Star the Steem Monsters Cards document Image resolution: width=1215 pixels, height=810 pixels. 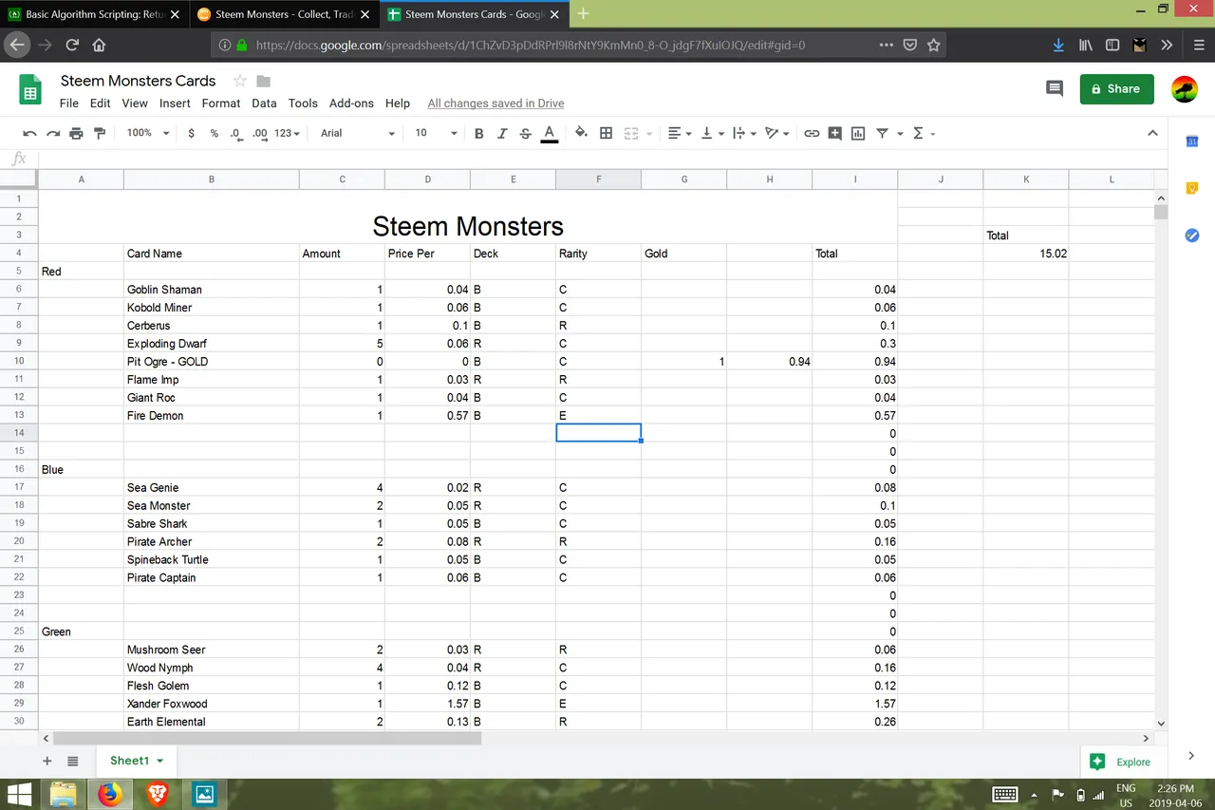coord(240,81)
